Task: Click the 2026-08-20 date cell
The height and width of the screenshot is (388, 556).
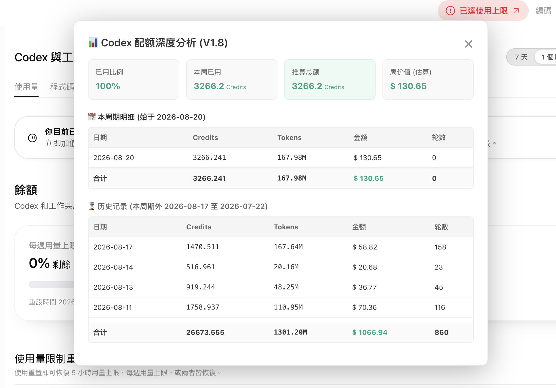Action: [114, 157]
